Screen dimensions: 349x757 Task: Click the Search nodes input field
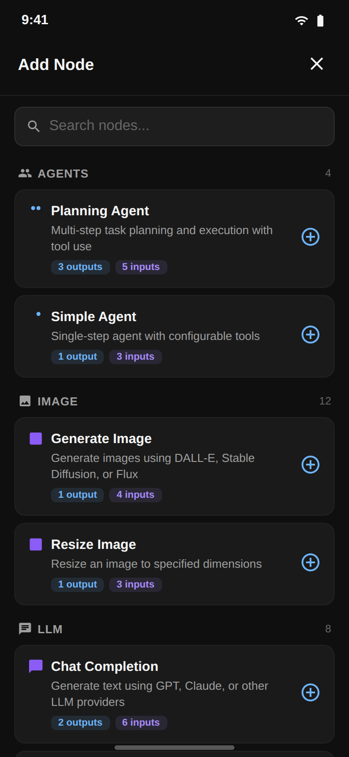pyautogui.click(x=174, y=126)
